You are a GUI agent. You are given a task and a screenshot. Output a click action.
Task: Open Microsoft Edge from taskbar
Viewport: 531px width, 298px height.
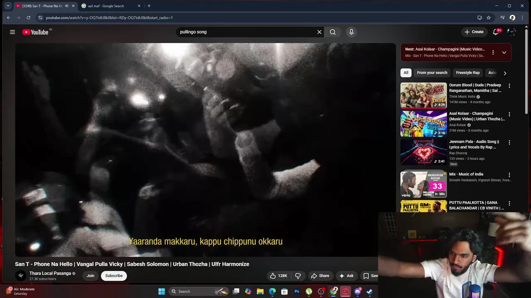pos(272,291)
